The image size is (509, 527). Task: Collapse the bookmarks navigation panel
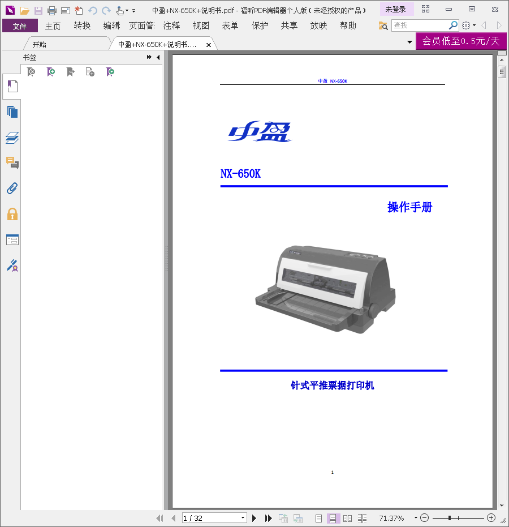(158, 58)
